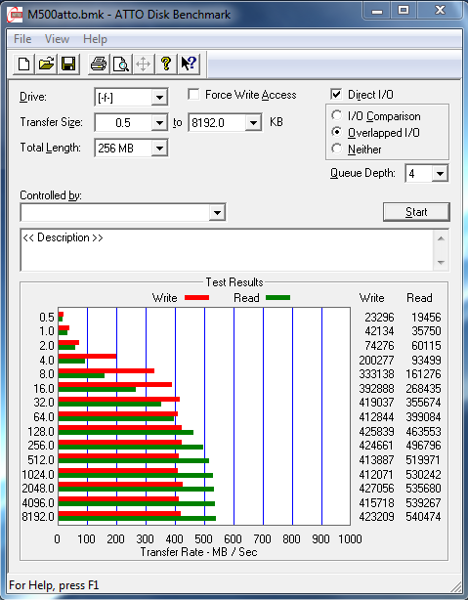Uncheck the Direct I/O checkbox

[335, 94]
